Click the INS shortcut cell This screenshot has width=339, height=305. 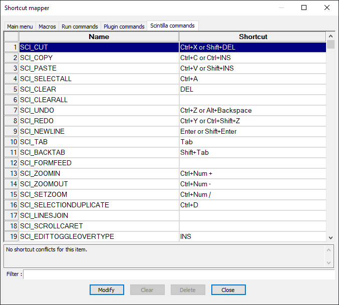pos(253,236)
